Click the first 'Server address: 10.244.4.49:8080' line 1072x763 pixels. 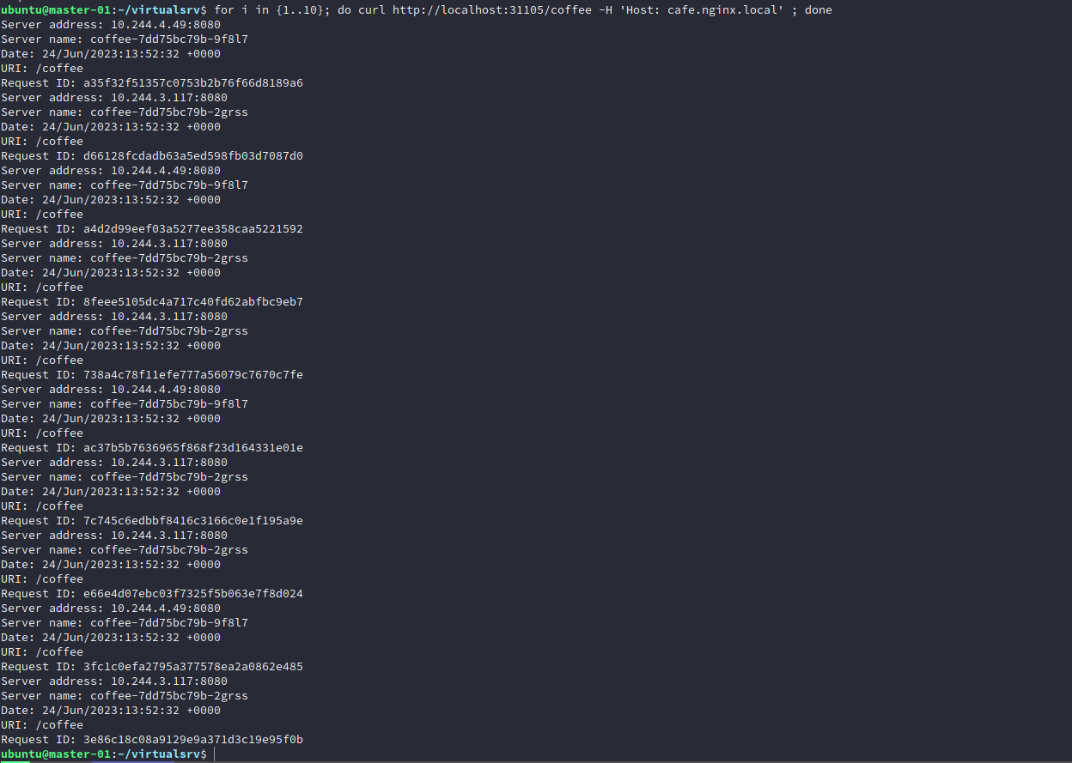(x=110, y=25)
